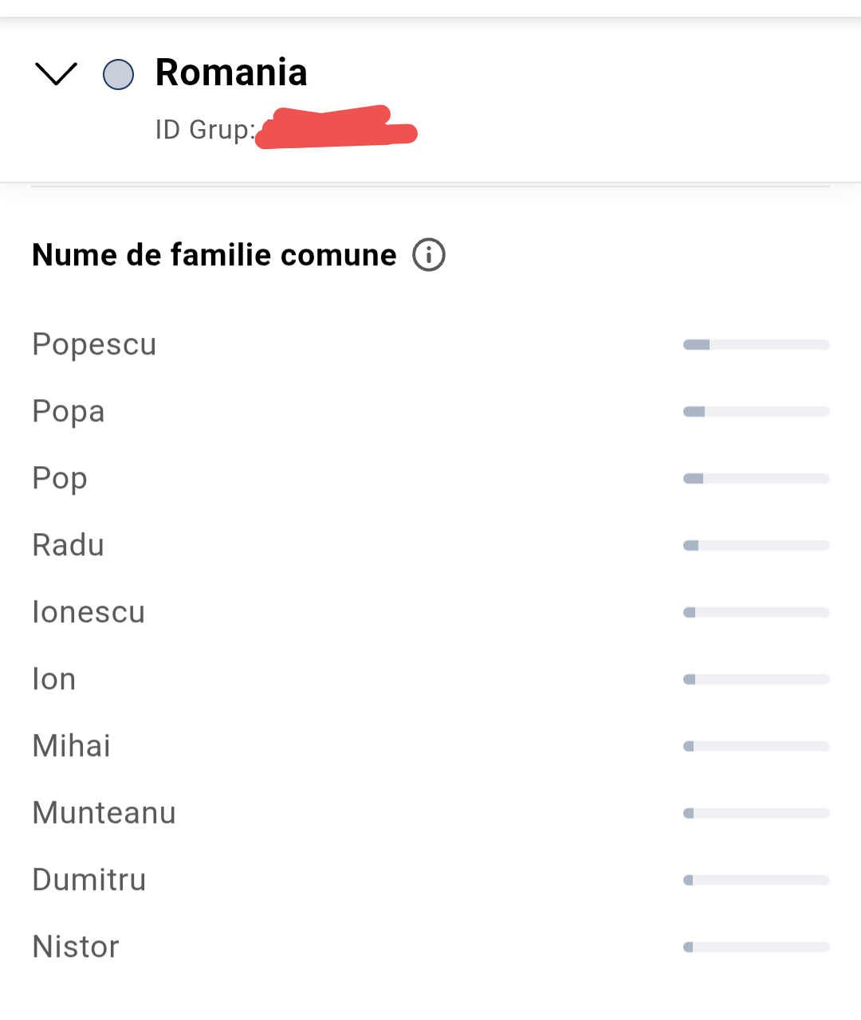Select the Romania group title
This screenshot has height=1020, width=861.
231,73
